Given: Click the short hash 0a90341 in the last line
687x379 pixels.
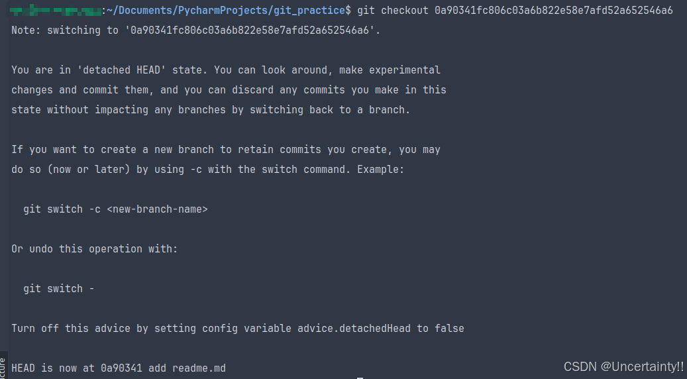Looking at the screenshot, I should [x=121, y=368].
